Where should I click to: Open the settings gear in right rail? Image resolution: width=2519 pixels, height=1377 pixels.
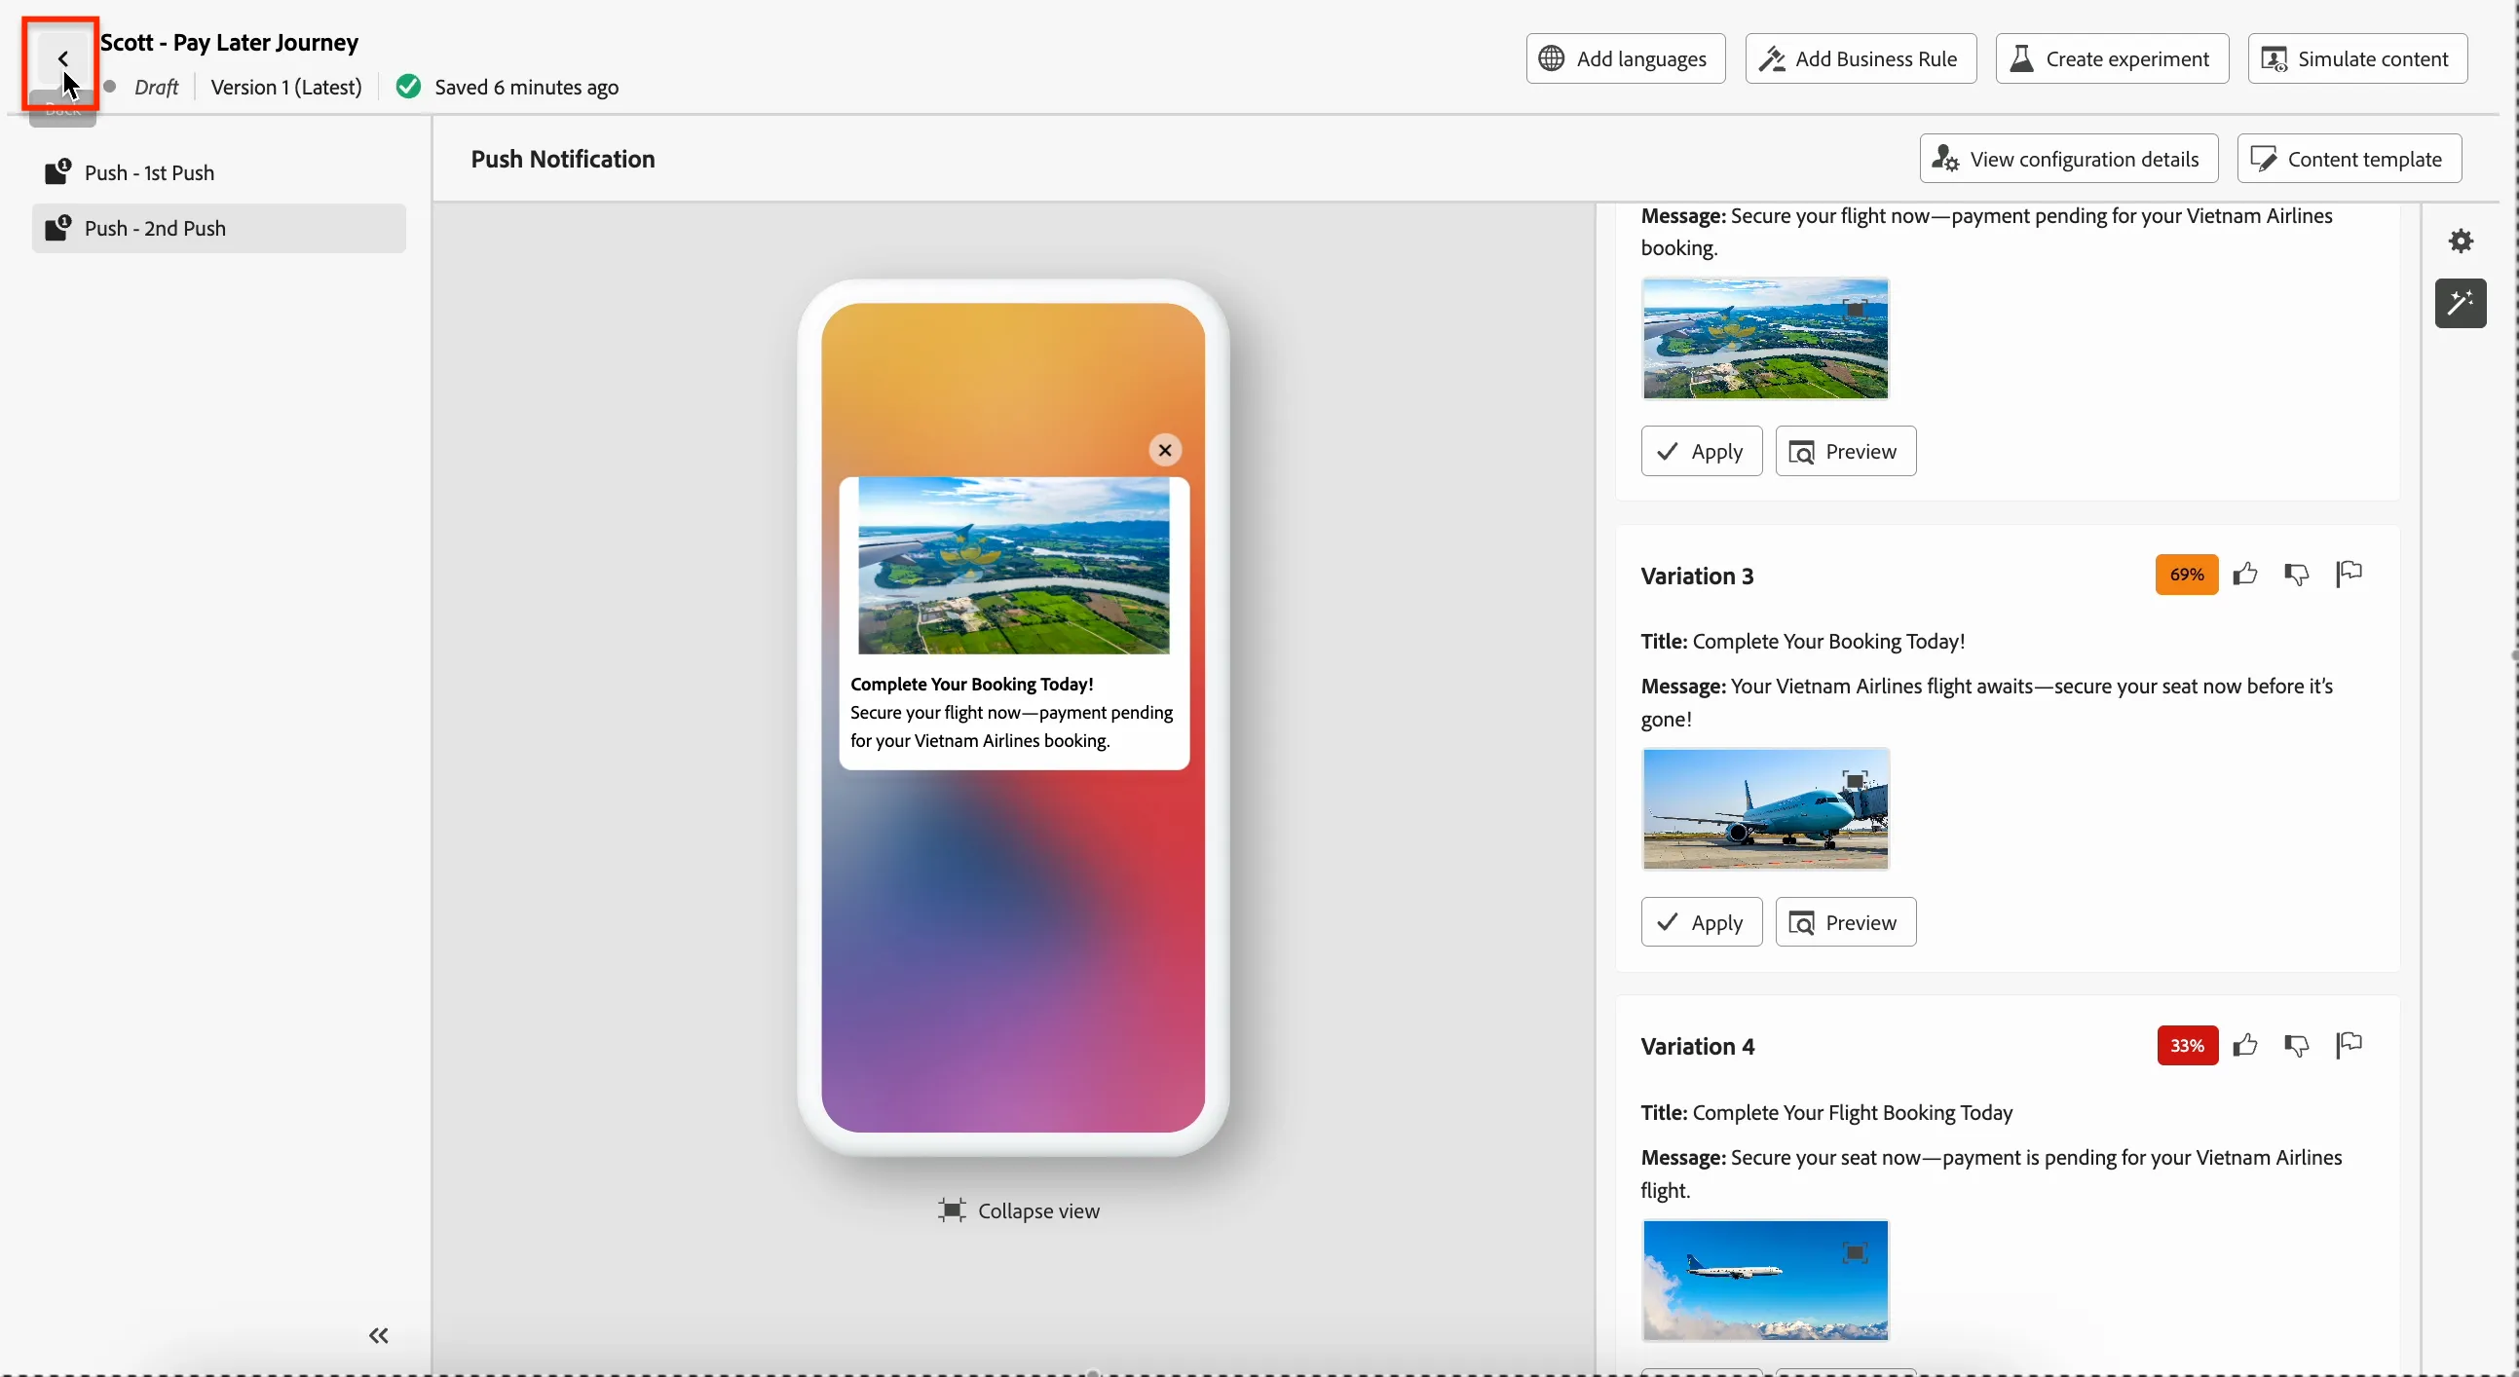click(2461, 242)
